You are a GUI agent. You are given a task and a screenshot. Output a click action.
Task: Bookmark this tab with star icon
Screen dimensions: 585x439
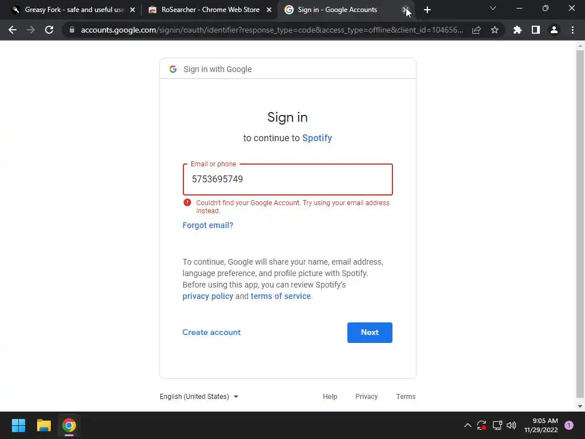(495, 30)
